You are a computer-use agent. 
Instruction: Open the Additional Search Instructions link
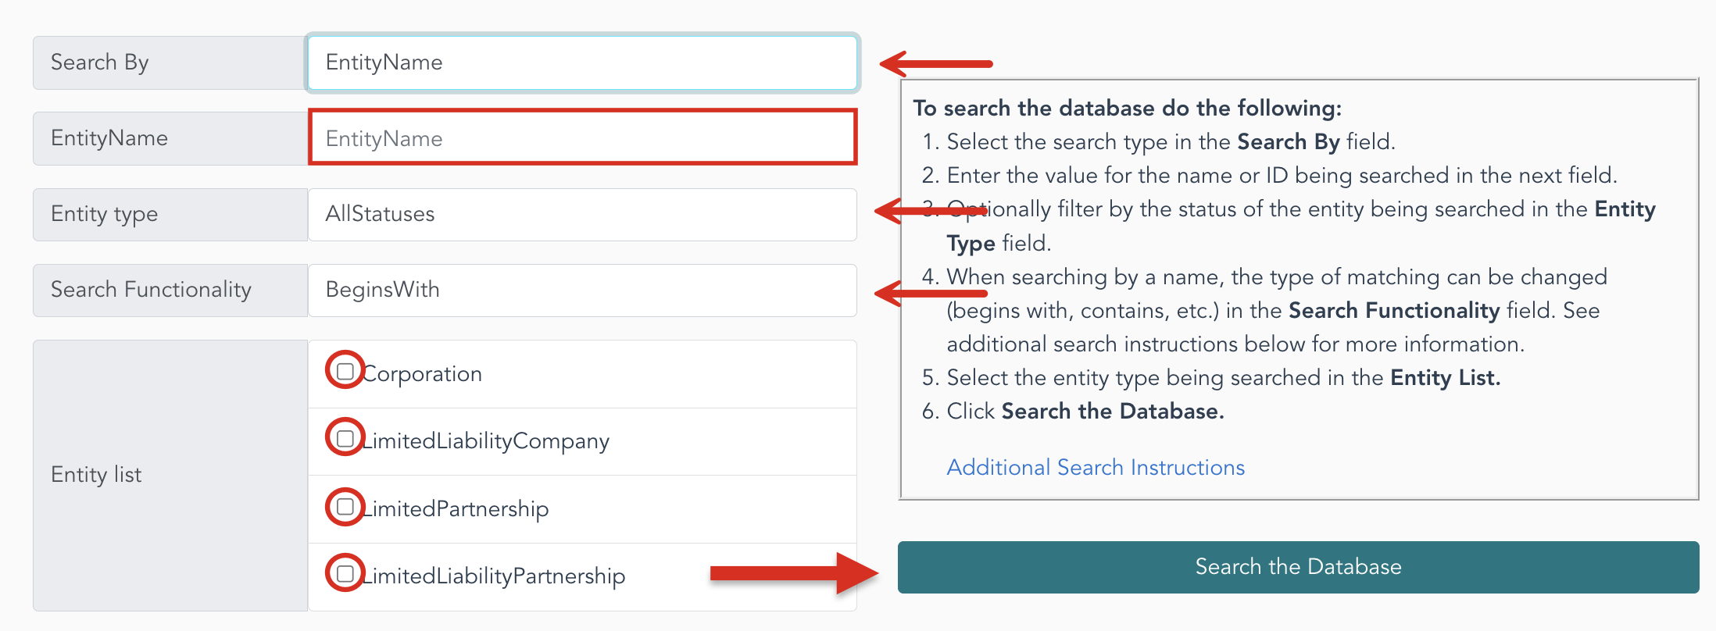point(1096,467)
